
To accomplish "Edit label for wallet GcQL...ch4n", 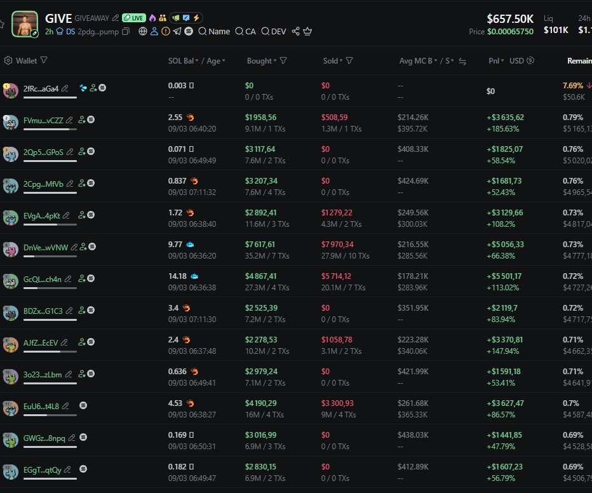I will click(x=68, y=279).
